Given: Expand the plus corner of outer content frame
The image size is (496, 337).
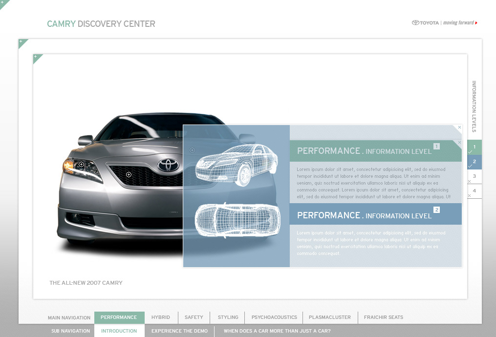Looking at the screenshot, I should [22, 42].
